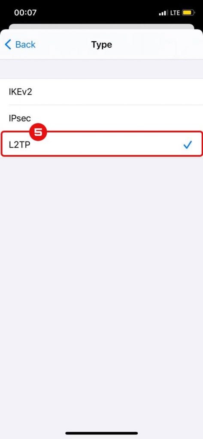This screenshot has height=439, width=203.
Task: Tap the background sheet peeking behind modal
Action: click(x=101, y=26)
